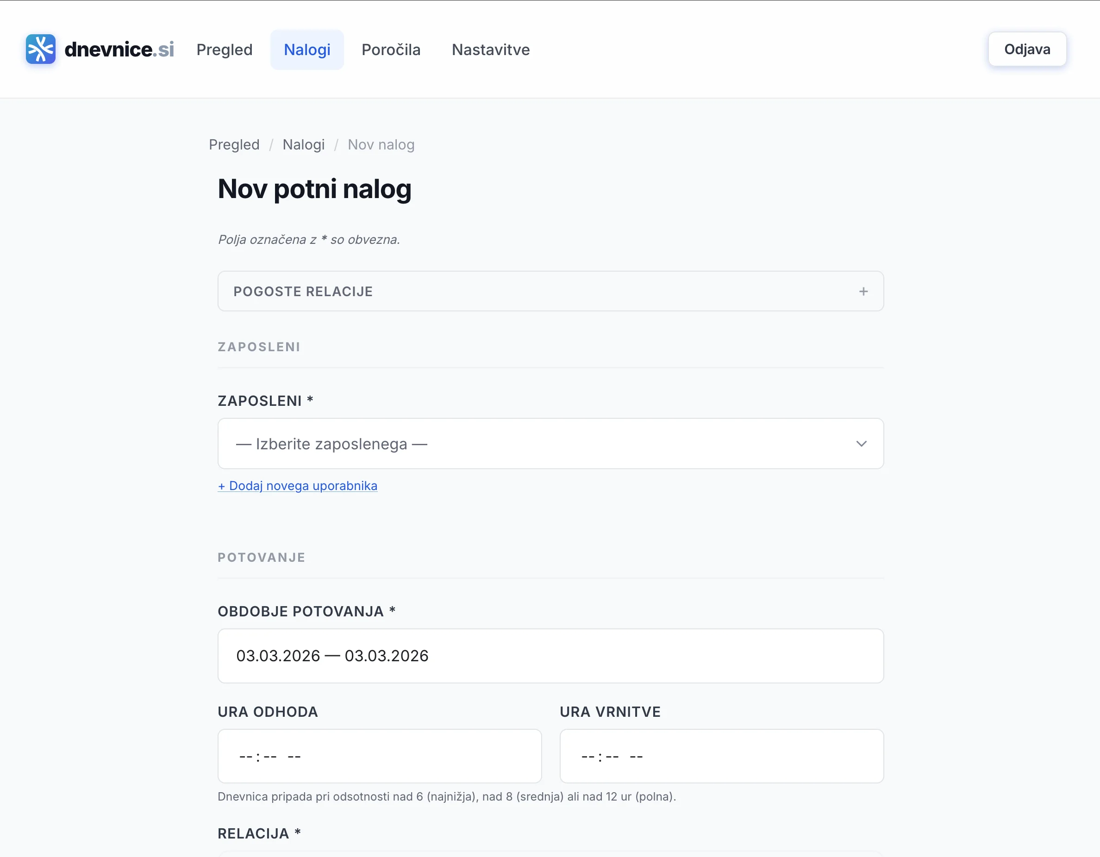Click the Pregled breadcrumb link
The height and width of the screenshot is (857, 1100).
pos(234,145)
